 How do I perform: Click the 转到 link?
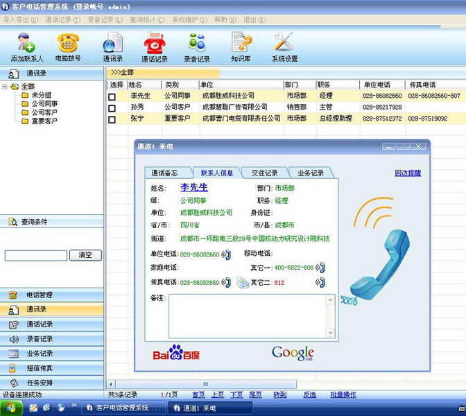(279, 395)
